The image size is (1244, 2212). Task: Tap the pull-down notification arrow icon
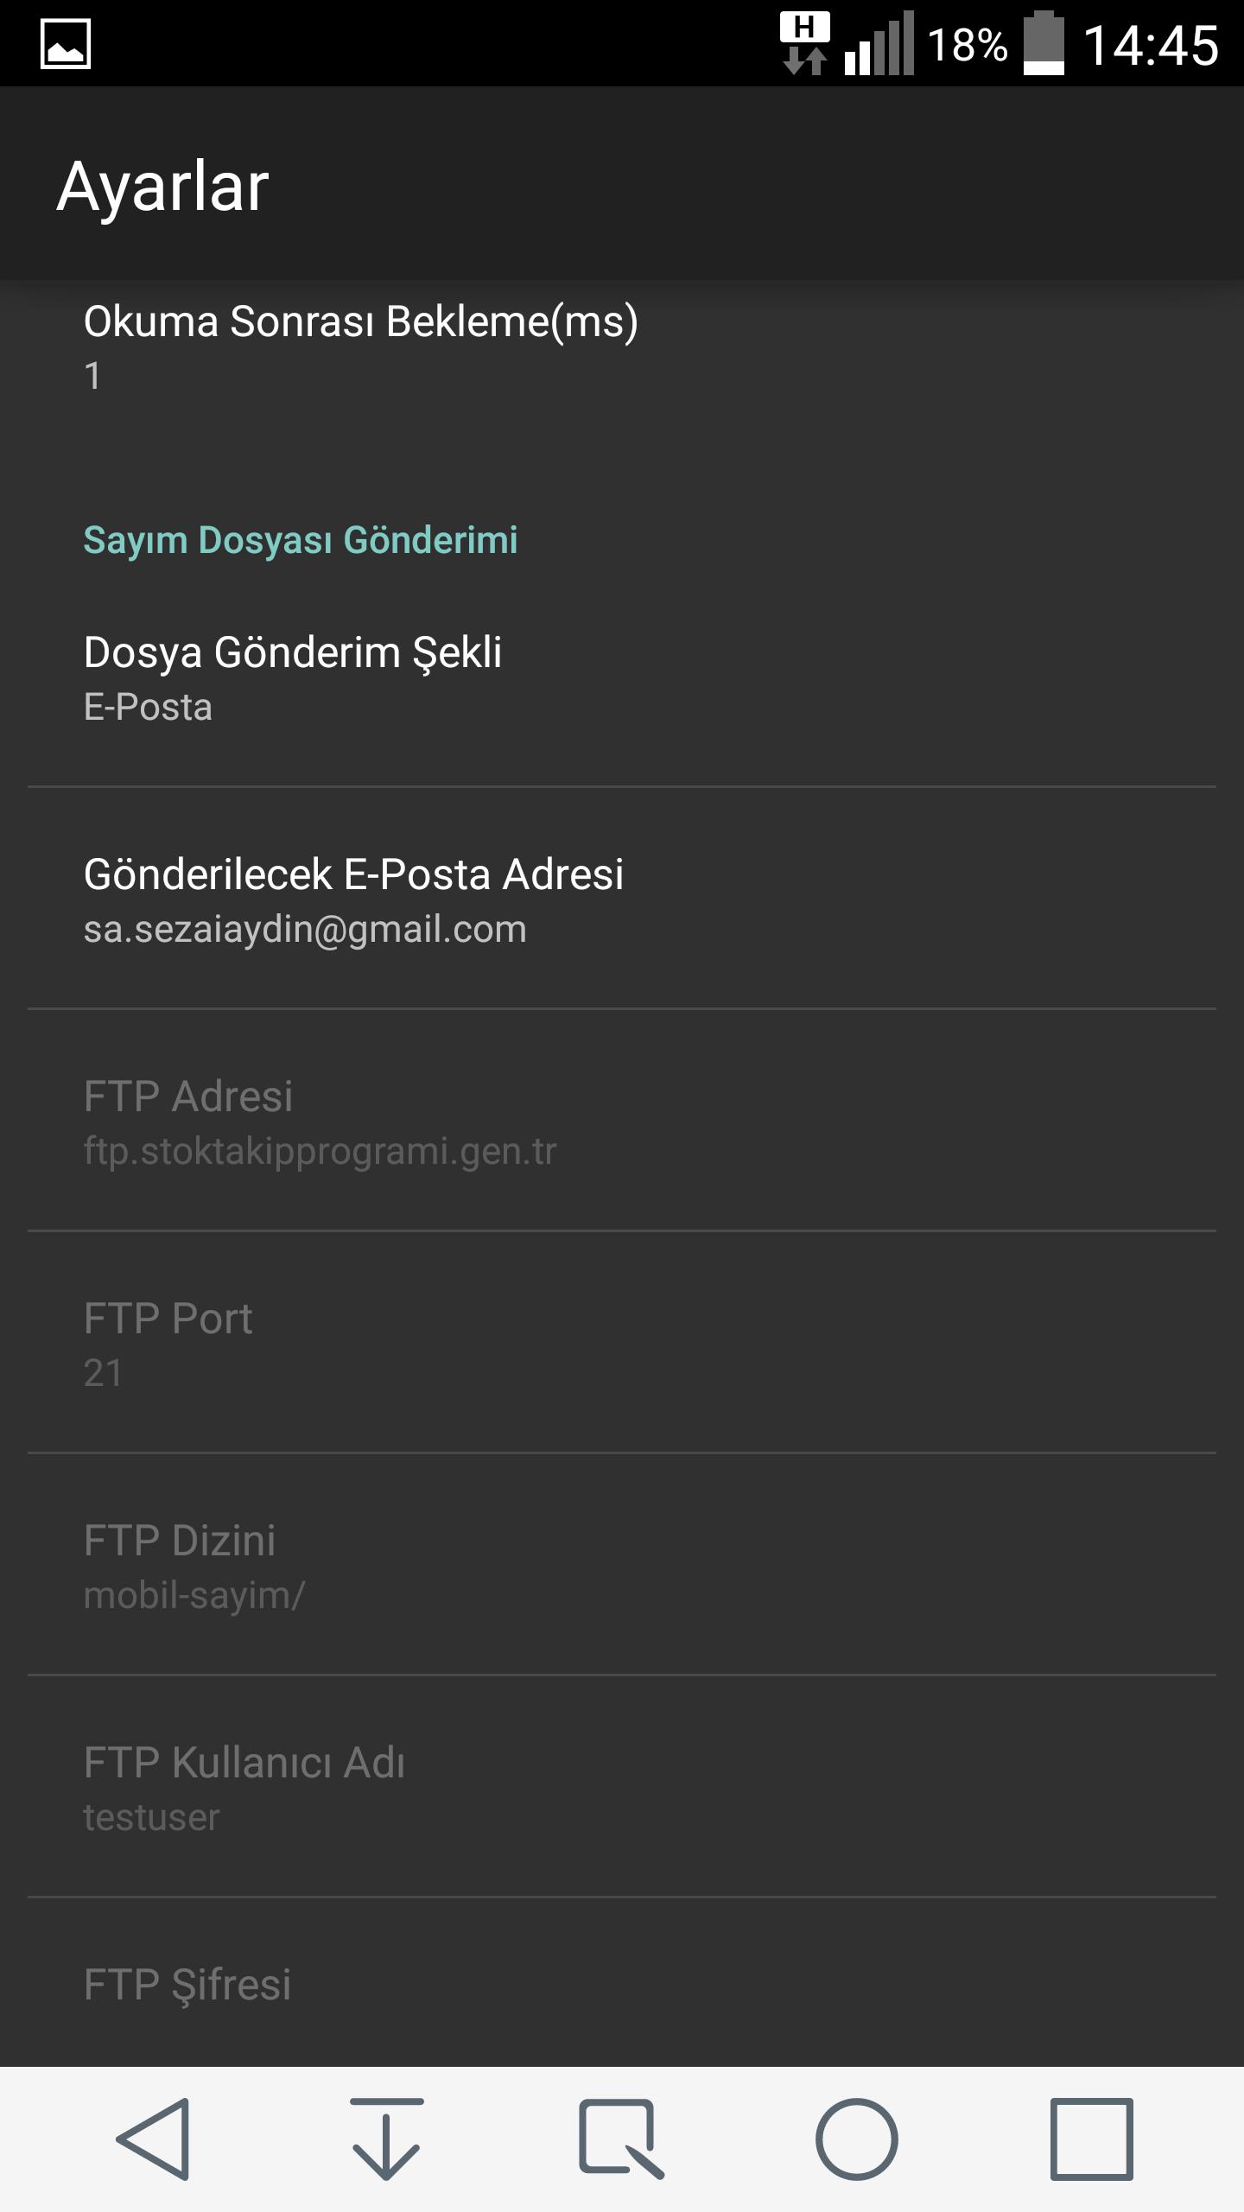tap(386, 2139)
